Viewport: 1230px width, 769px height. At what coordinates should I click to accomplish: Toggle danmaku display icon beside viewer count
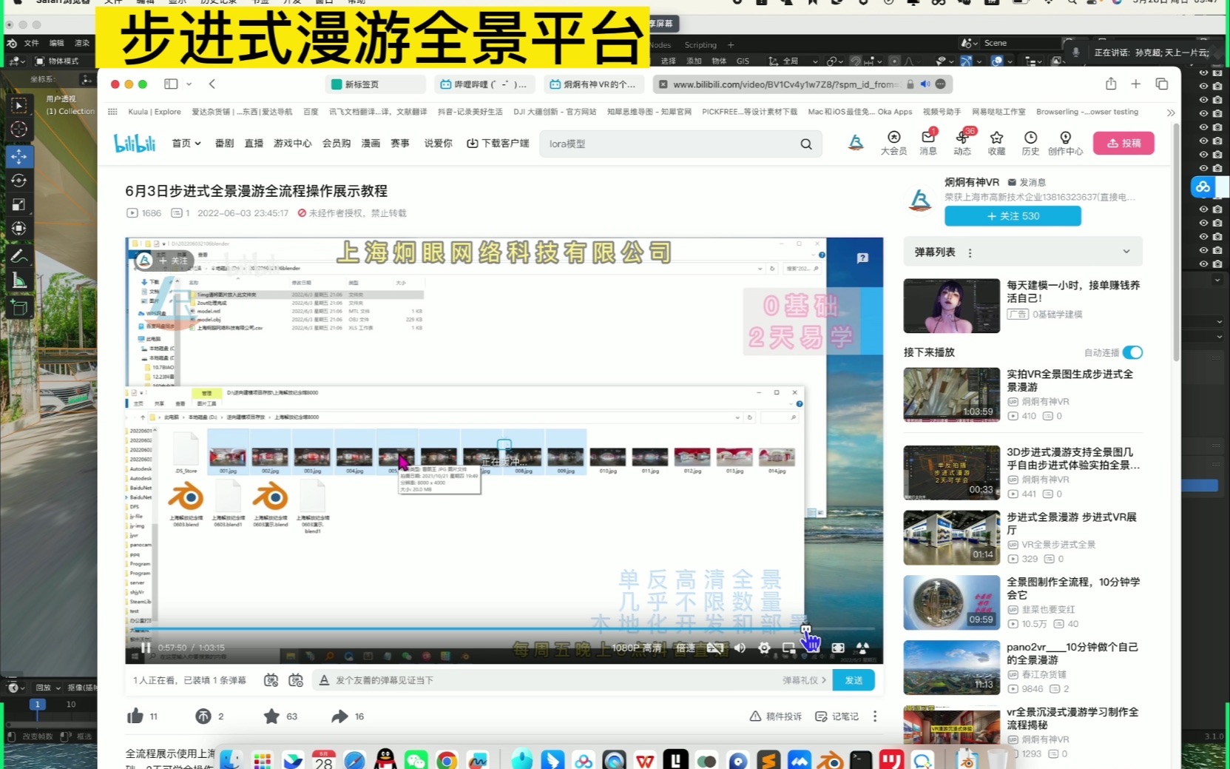[x=271, y=680]
